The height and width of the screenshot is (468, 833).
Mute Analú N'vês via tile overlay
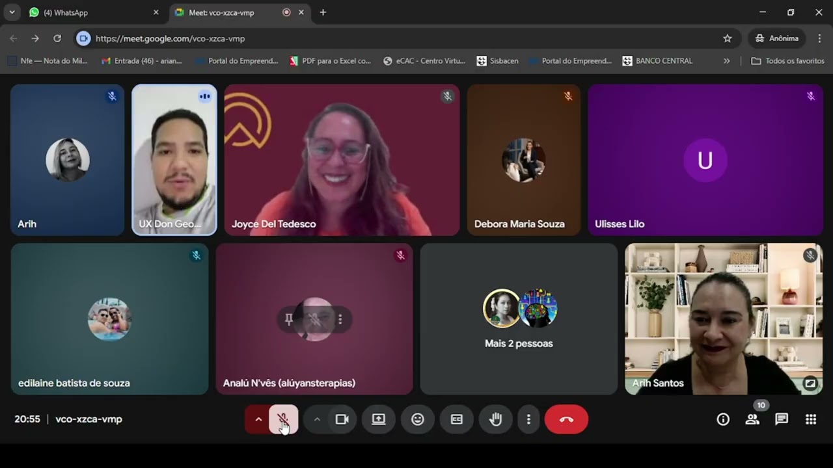pos(315,319)
